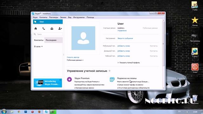Click the profile avatar picture

[83, 38]
